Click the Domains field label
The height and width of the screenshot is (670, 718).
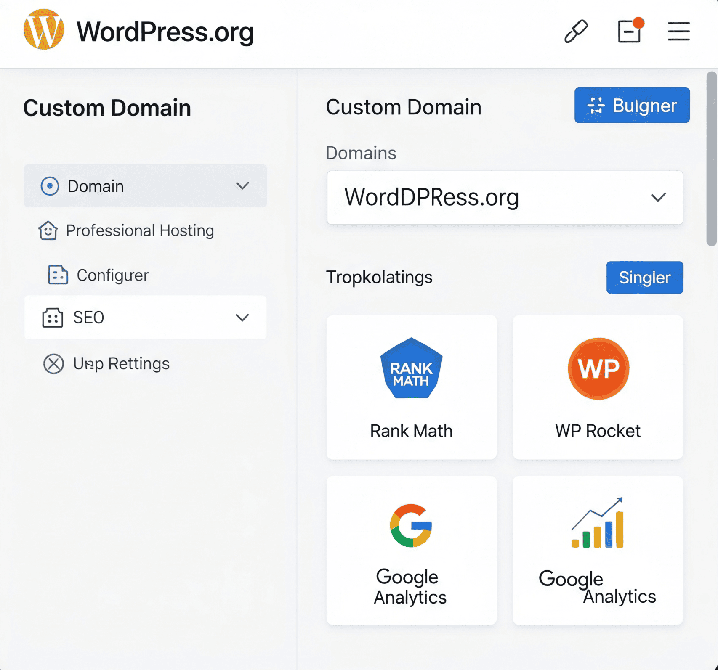pyautogui.click(x=361, y=153)
